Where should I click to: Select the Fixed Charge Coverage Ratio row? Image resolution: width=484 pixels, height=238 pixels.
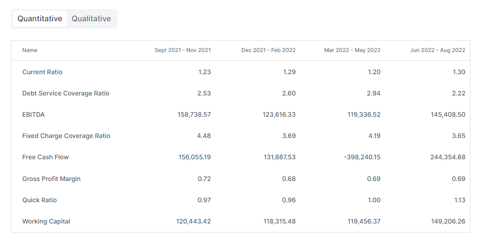66,136
